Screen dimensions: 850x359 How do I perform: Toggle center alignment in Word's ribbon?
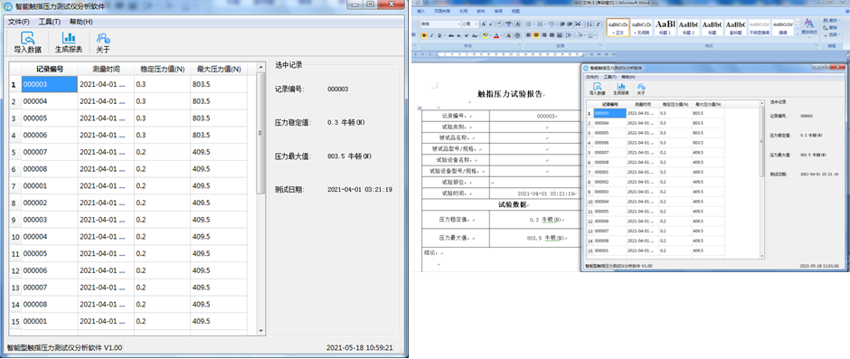(536, 36)
